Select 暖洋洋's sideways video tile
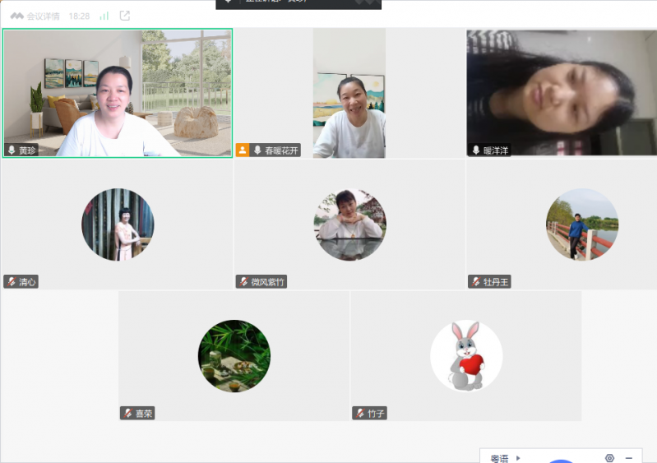 point(561,92)
